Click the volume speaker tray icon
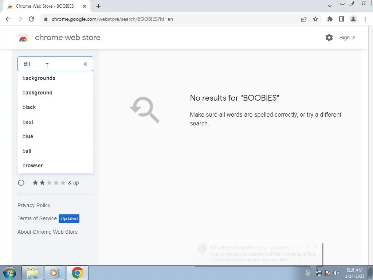Image resolution: width=373 pixels, height=280 pixels. point(336,273)
